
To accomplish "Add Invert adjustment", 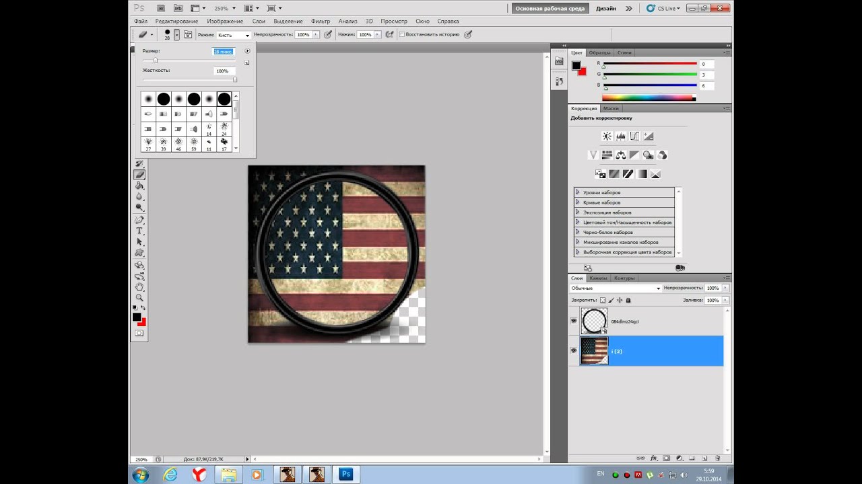I will [x=600, y=173].
